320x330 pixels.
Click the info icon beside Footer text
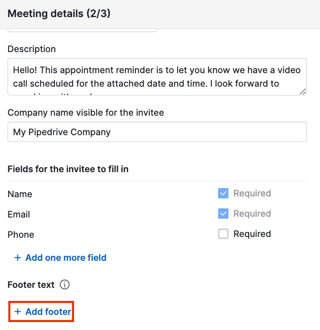tap(64, 285)
